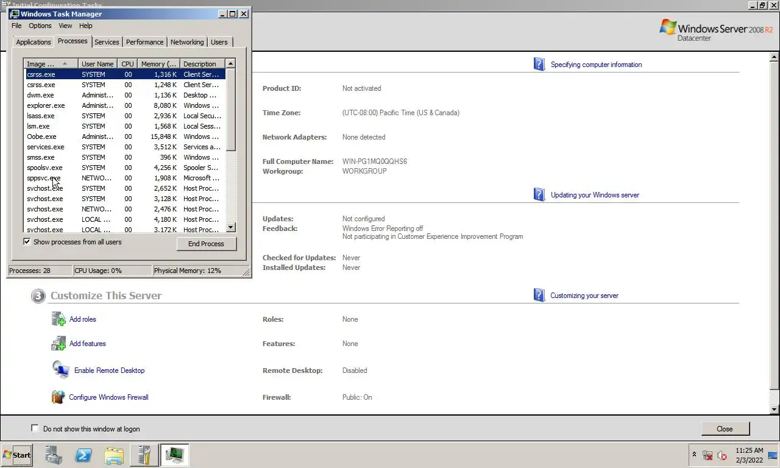Click Initial Configuration window scroll down arrow
Image resolution: width=780 pixels, height=468 pixels.
pyautogui.click(x=775, y=409)
